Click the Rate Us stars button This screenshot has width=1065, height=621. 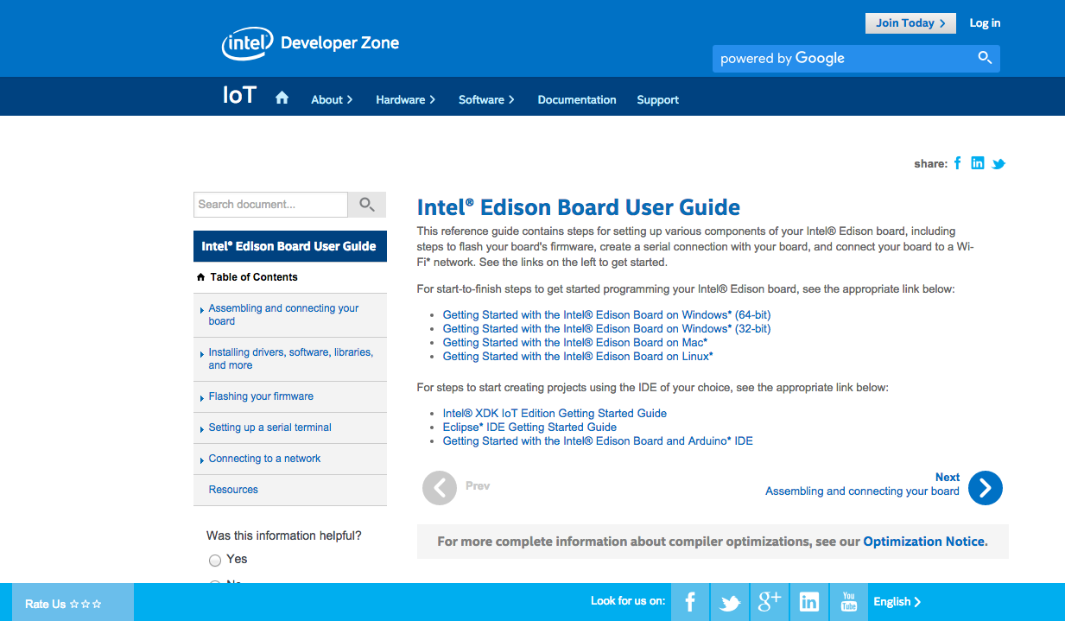[x=73, y=602]
